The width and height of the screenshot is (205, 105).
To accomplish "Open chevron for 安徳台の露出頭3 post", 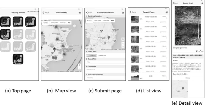I will click(x=167, y=28).
